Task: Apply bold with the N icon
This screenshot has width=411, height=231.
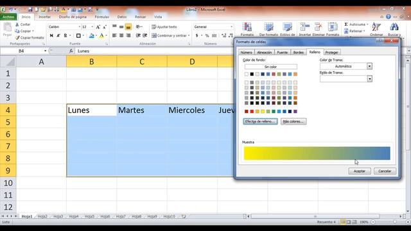Action: click(51, 35)
